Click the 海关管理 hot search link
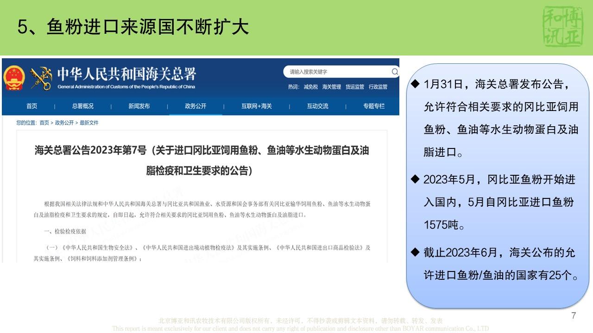The width and height of the screenshot is (593, 333). tap(331, 87)
